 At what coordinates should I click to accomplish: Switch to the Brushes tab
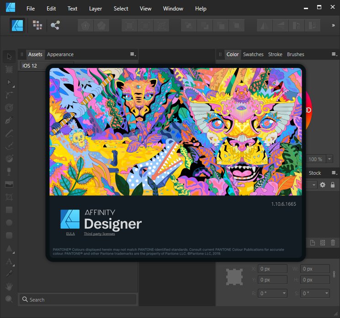pos(295,54)
